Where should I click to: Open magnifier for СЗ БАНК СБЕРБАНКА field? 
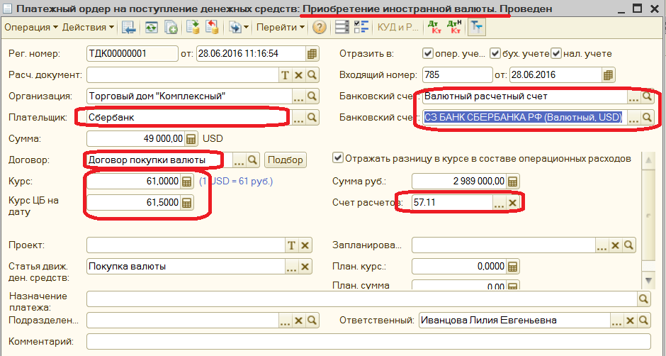648,118
